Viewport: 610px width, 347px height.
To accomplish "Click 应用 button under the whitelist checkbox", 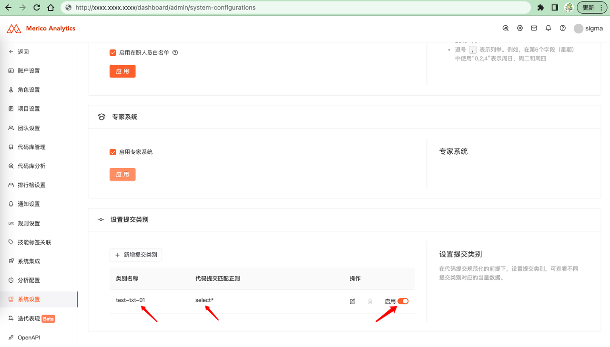I will pyautogui.click(x=122, y=71).
